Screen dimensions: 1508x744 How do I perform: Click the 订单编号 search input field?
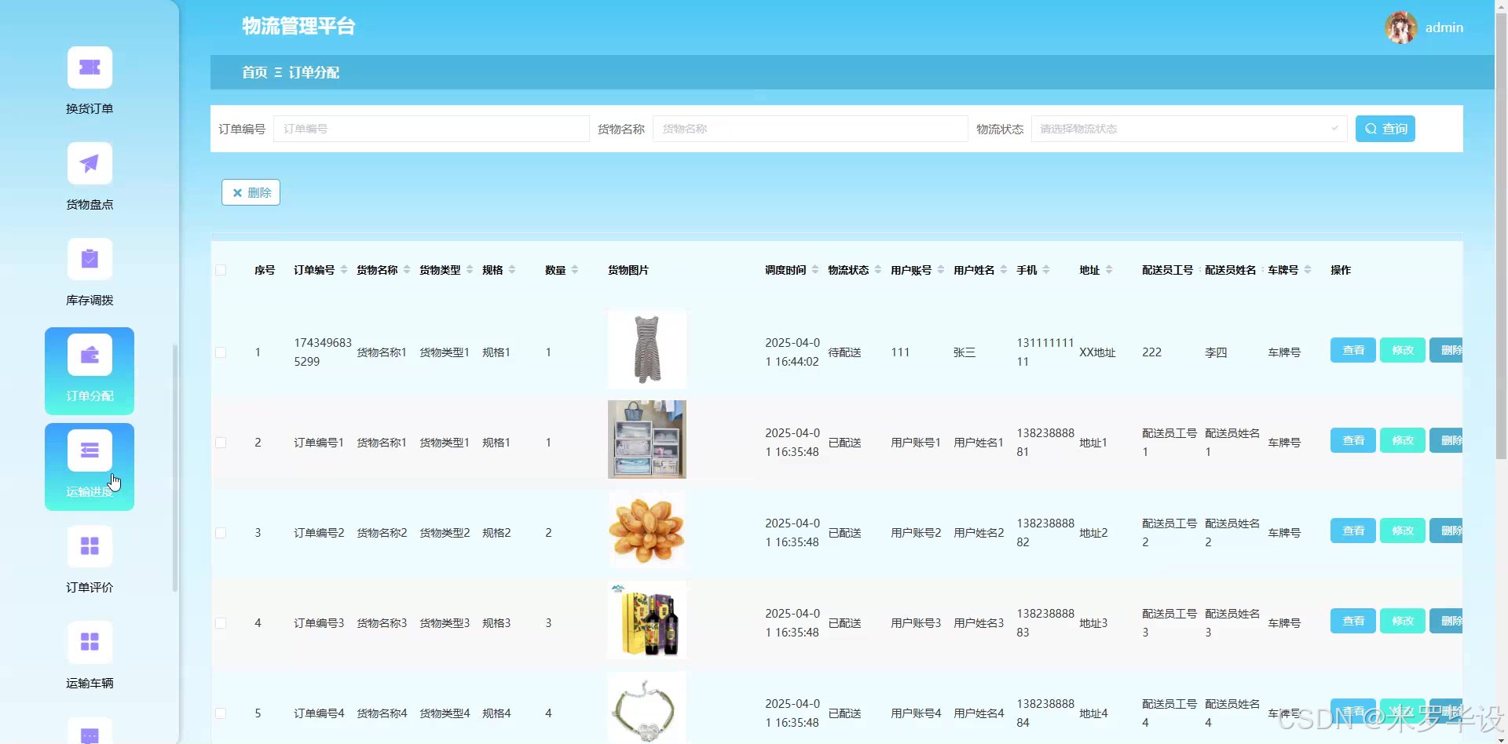pos(431,129)
